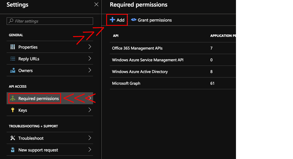This screenshot has height=159, width=293.
Task: Click the value 0 for Service Management API
Action: (211, 60)
